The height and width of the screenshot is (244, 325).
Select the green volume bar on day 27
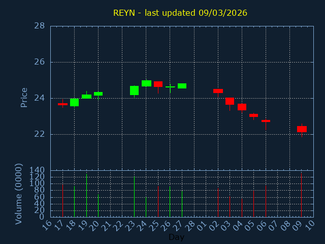[x=182, y=204]
